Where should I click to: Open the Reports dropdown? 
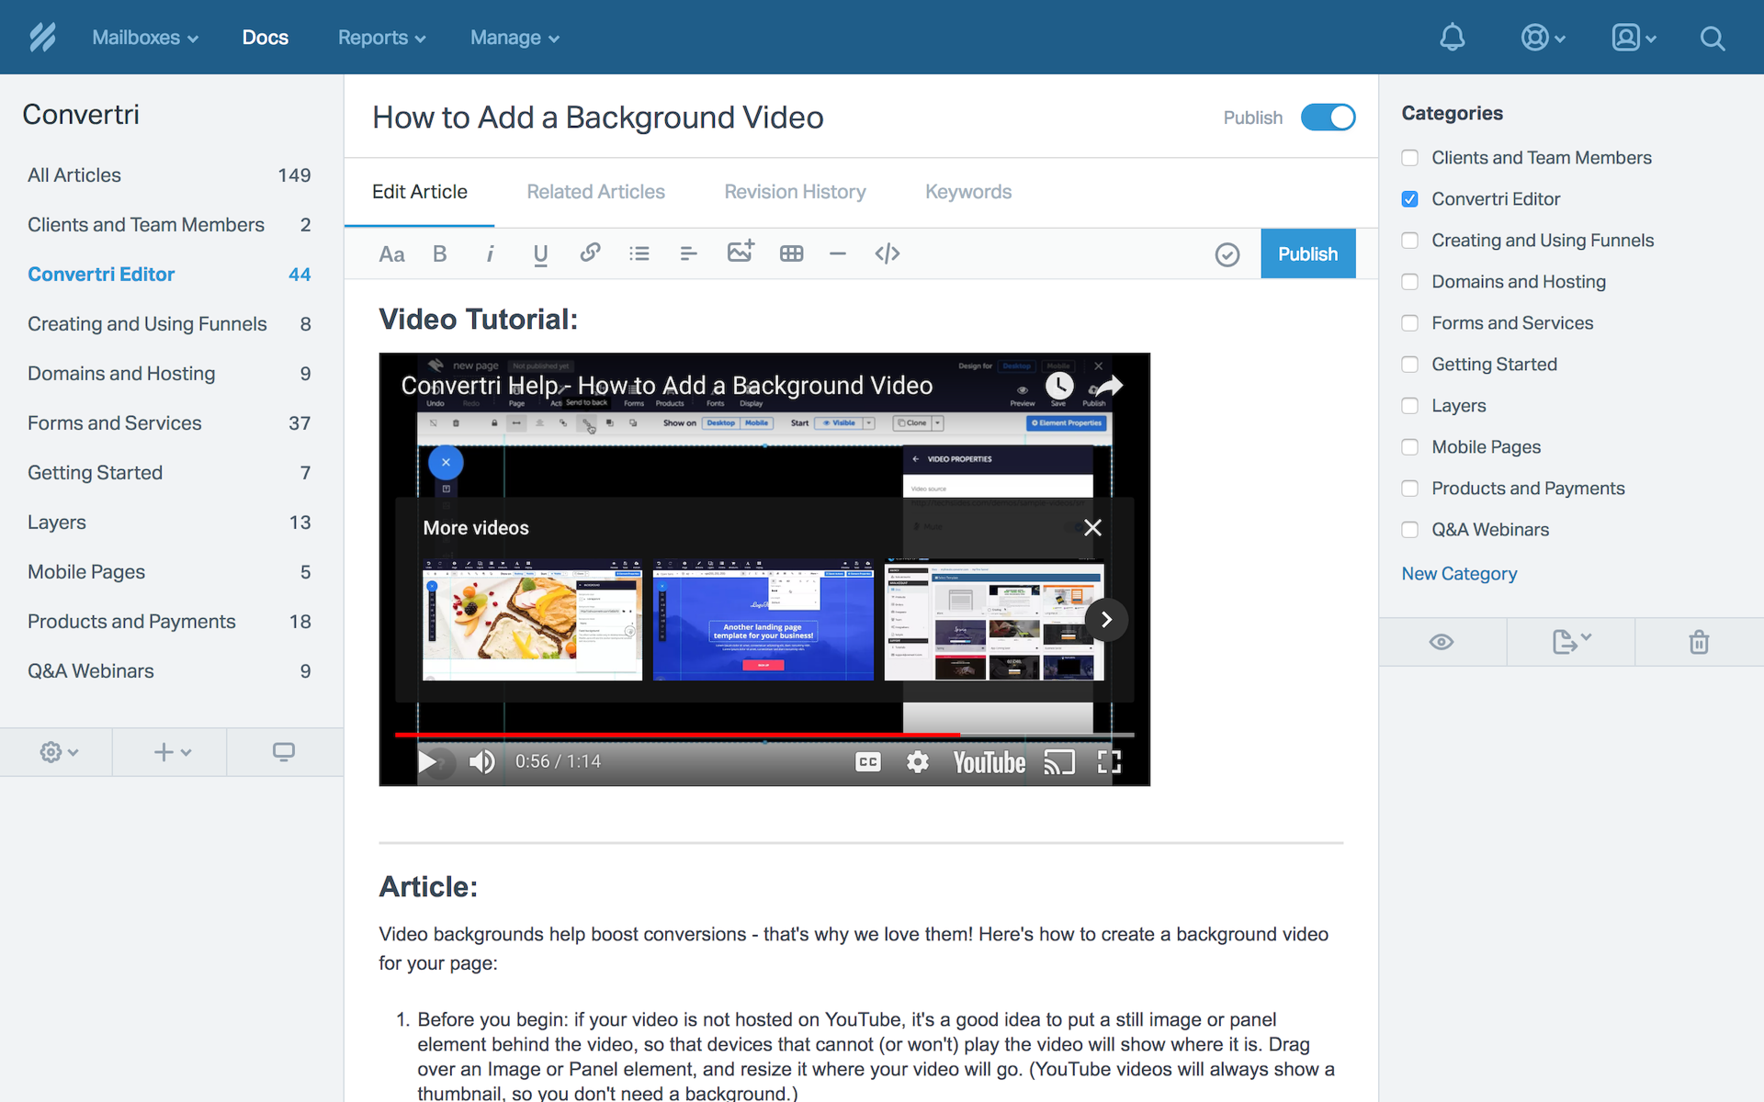(381, 38)
